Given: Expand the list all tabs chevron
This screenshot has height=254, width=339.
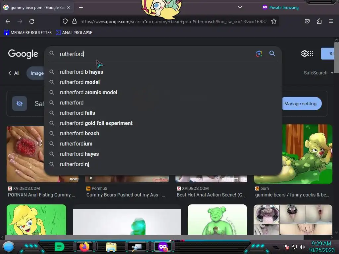Looking at the screenshot, I should pos(240,7).
